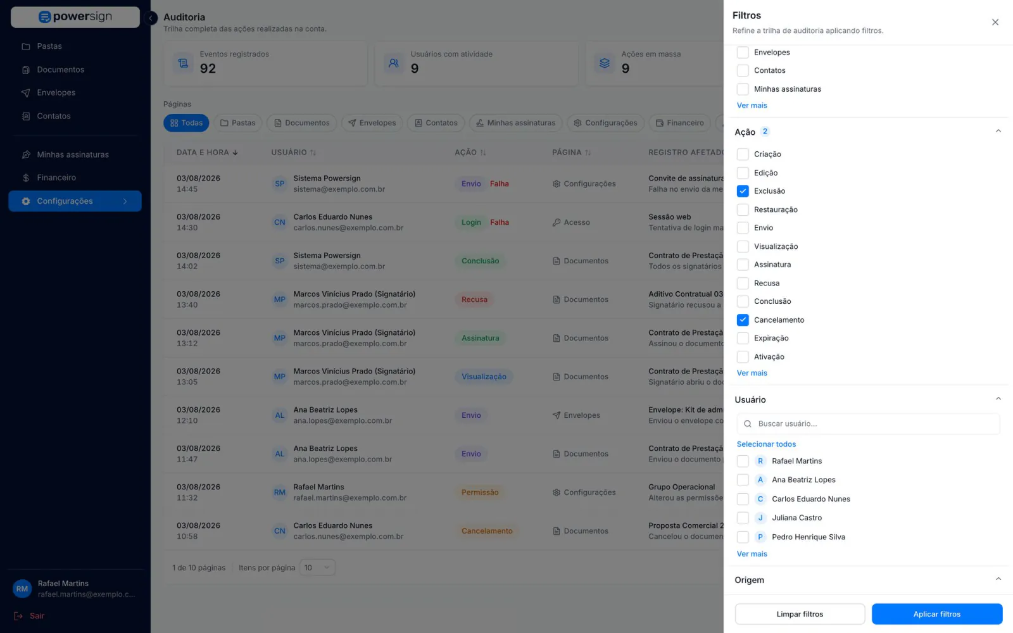
Task: Click the Buscar usuário search field
Action: [x=868, y=424]
